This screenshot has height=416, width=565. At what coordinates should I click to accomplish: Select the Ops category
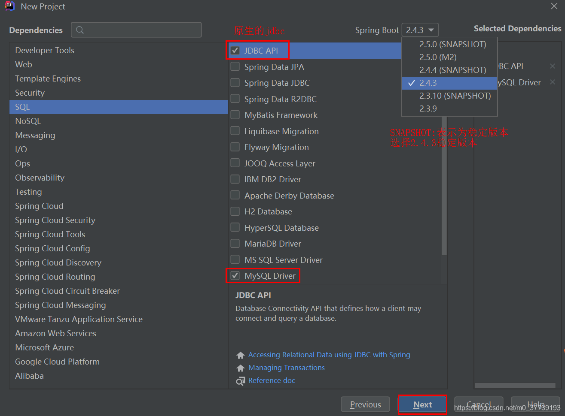coord(119,163)
